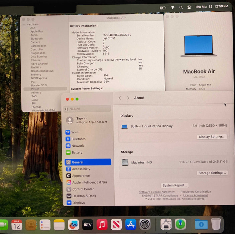Select NVMExpress in hardware list
Viewport: 235px width, 234px height.
tap(39, 78)
